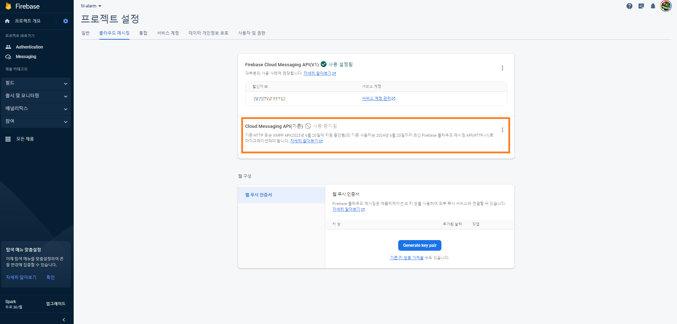This screenshot has width=677, height=324.
Task: Click the 기존 키 쌍을 가져올 link
Action: pos(407,258)
